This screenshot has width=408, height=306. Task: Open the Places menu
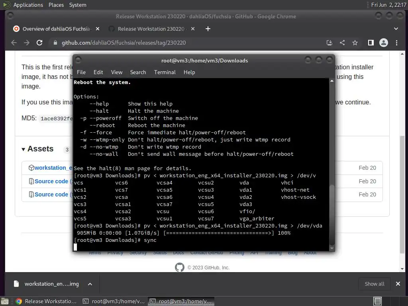click(56, 5)
